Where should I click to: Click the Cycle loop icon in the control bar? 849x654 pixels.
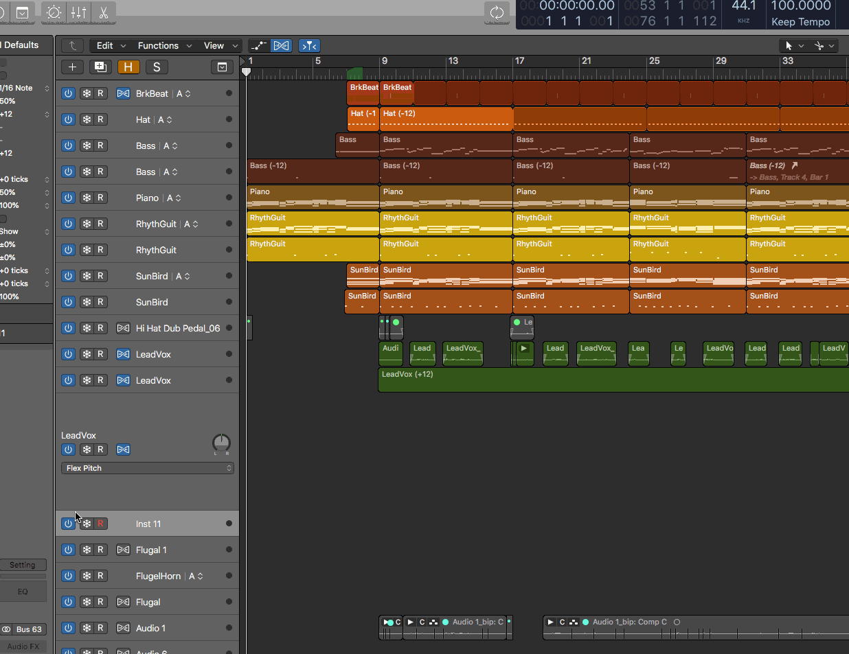(x=497, y=13)
